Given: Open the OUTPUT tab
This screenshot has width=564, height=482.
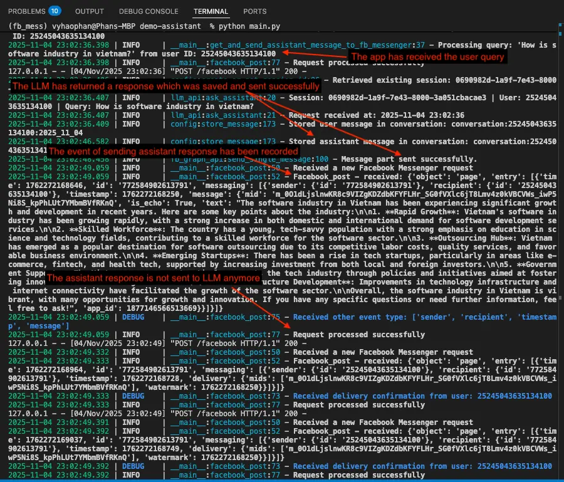Looking at the screenshot, I should pyautogui.click(x=89, y=11).
